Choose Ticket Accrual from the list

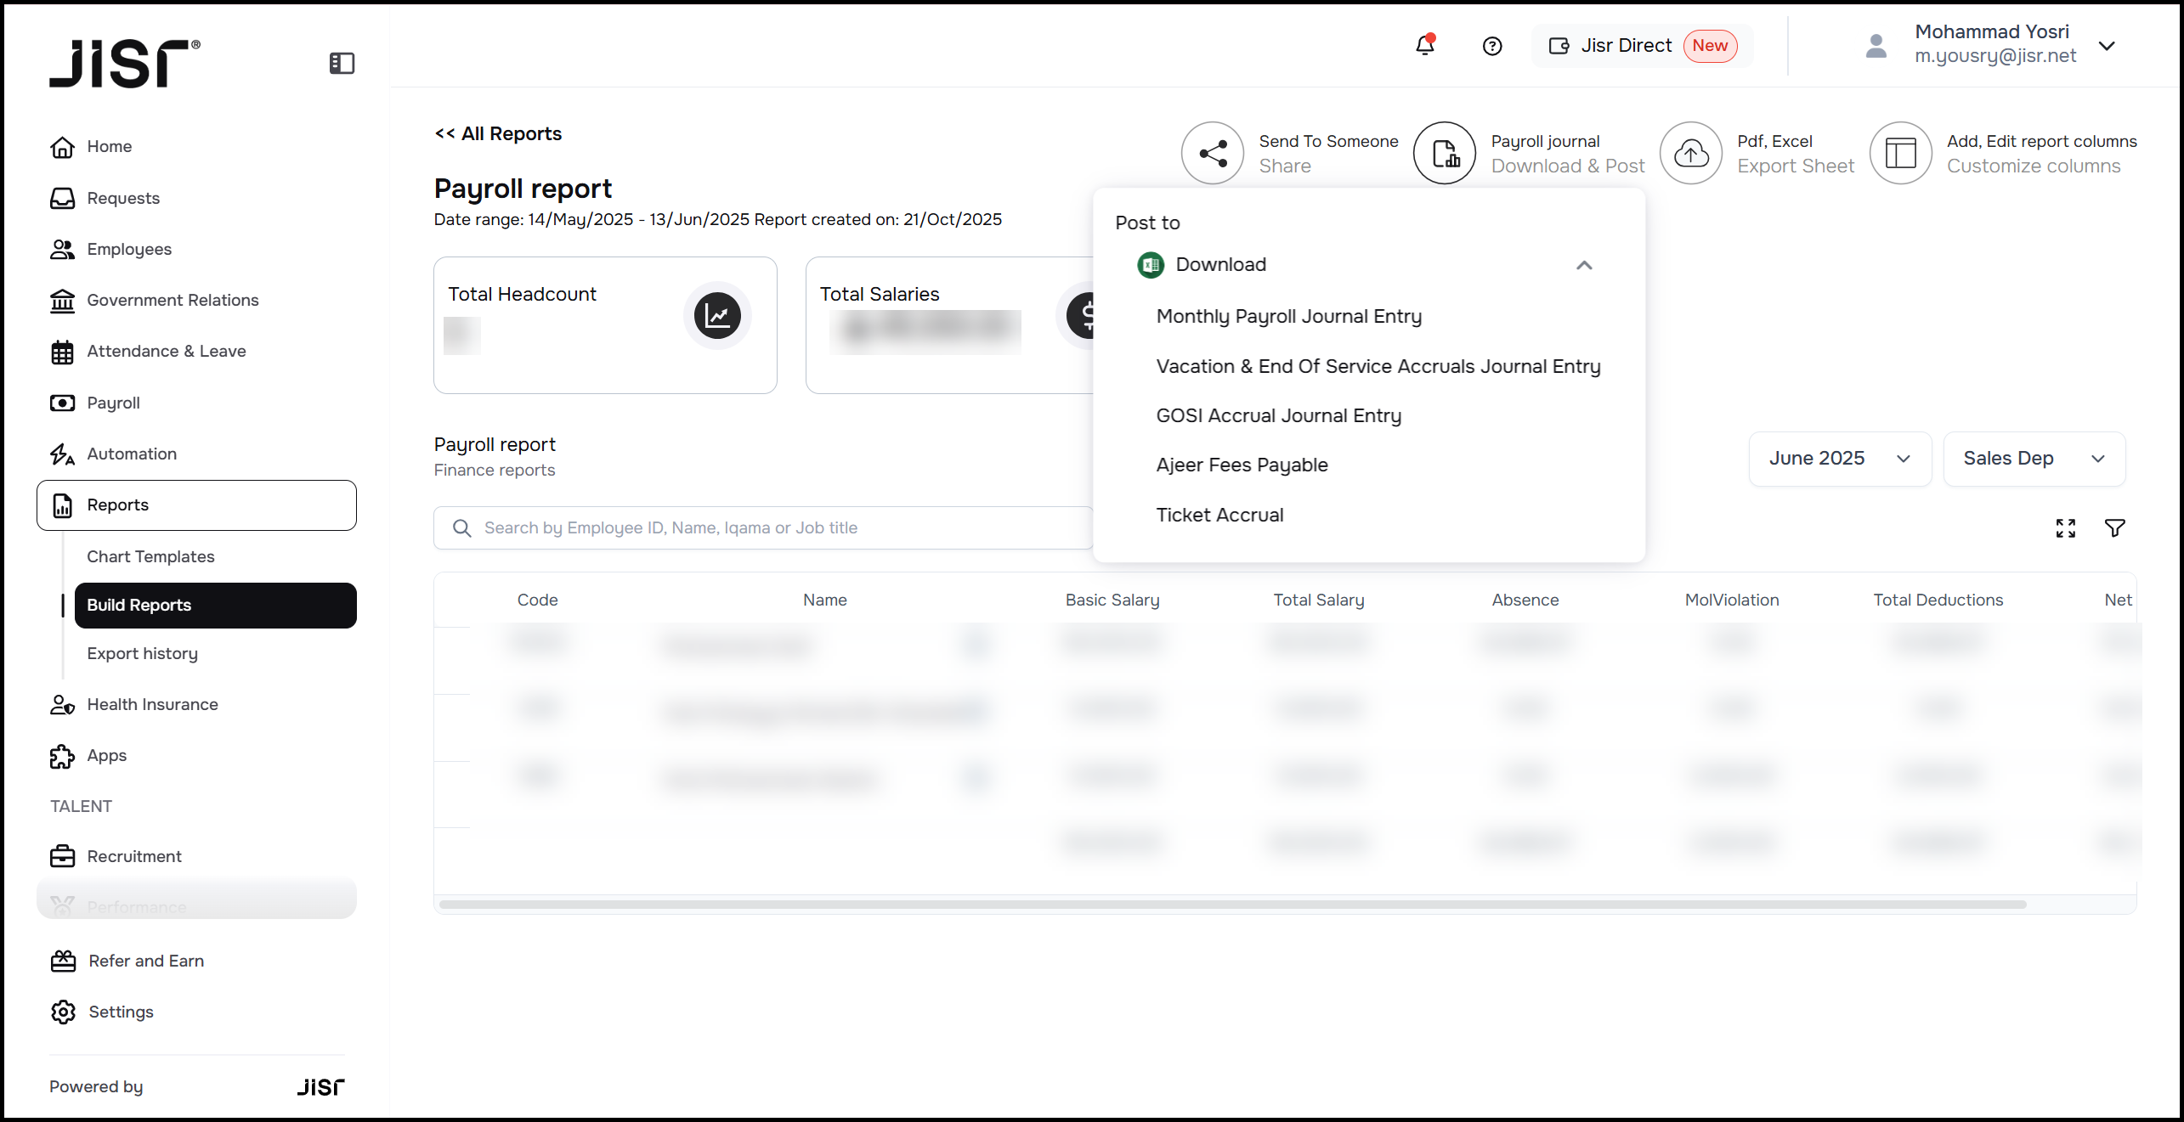click(x=1219, y=515)
